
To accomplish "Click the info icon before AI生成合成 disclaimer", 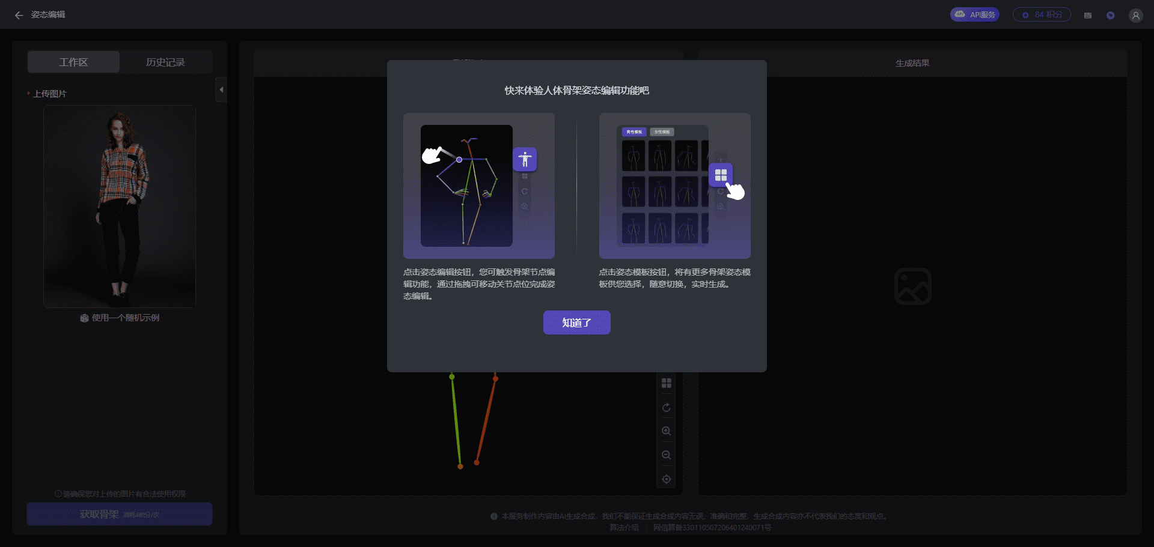I will point(494,516).
